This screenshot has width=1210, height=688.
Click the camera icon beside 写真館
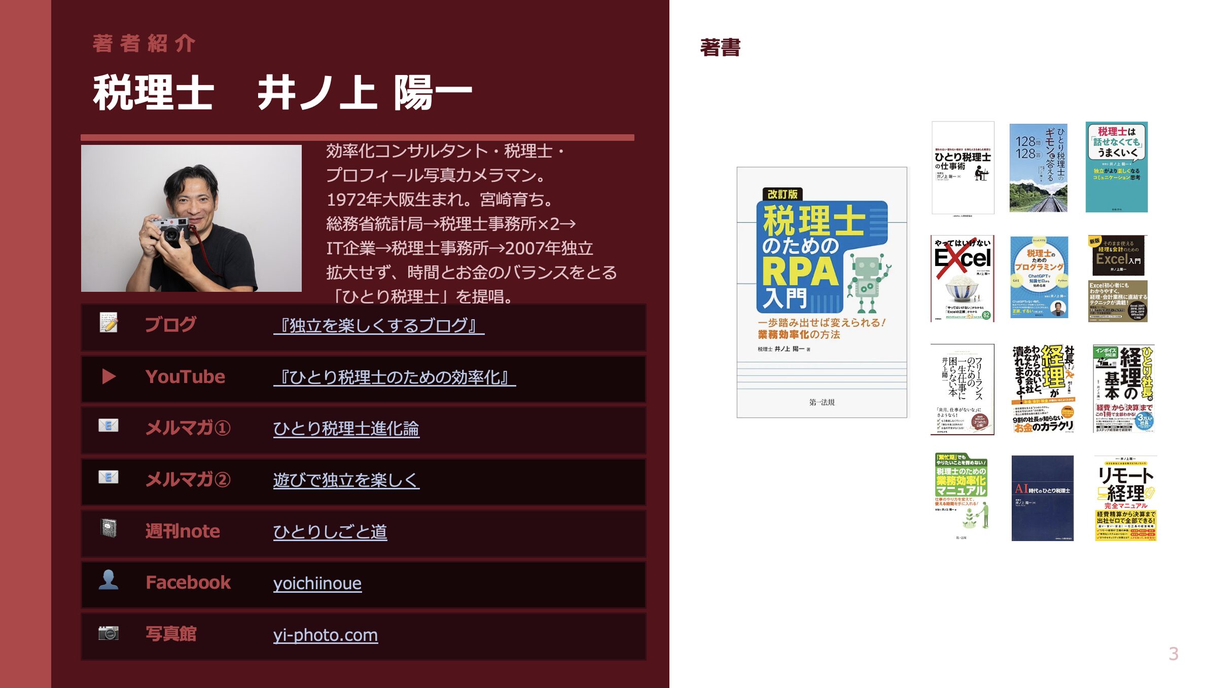(x=109, y=633)
